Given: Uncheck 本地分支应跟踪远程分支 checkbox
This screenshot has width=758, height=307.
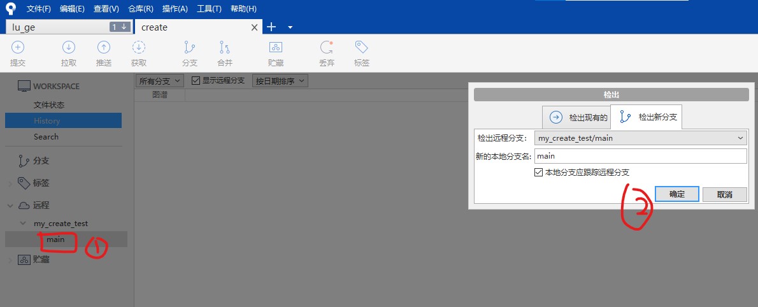Looking at the screenshot, I should pyautogui.click(x=539, y=173).
